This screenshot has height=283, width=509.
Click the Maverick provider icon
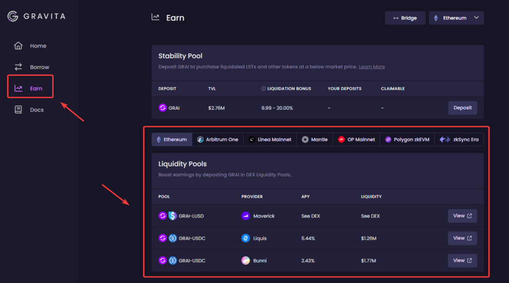[x=246, y=215]
